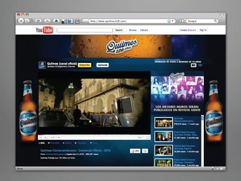Mute the video using the speaker icon
241x181 pixels.
click(x=46, y=137)
